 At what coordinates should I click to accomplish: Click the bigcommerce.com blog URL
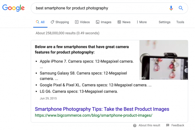[94, 115]
